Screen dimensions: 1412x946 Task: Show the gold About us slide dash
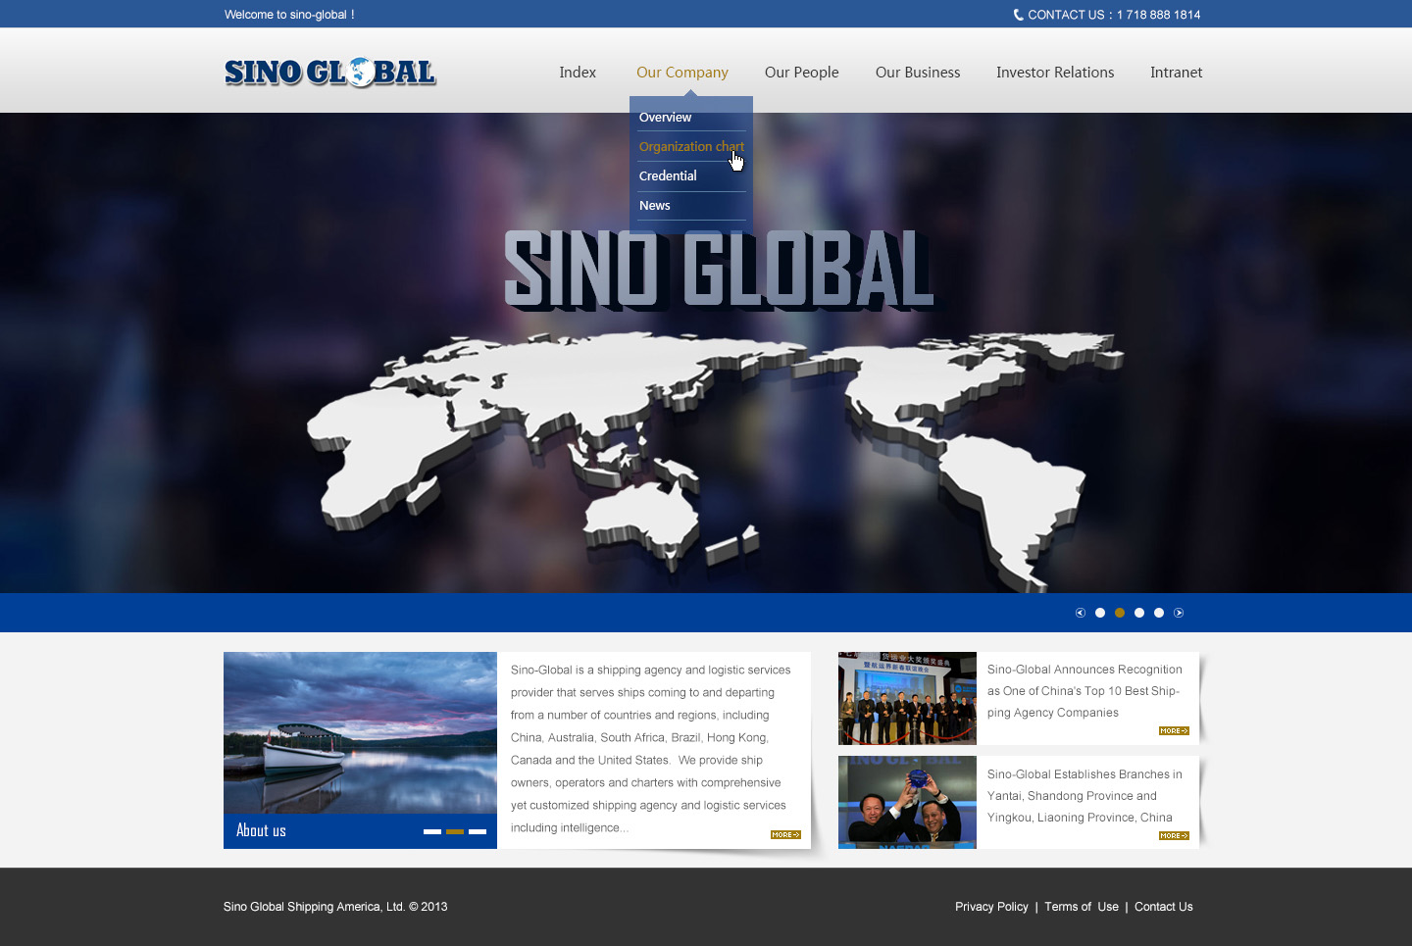455,831
